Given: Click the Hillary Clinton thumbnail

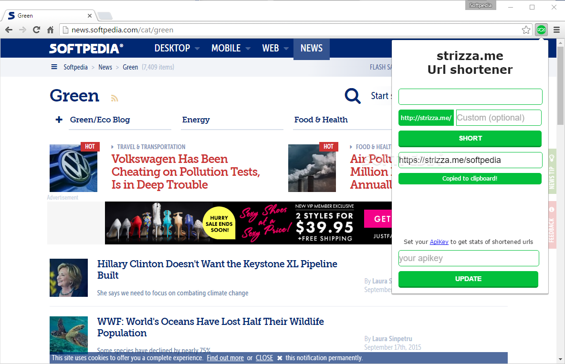Looking at the screenshot, I should coord(68,278).
